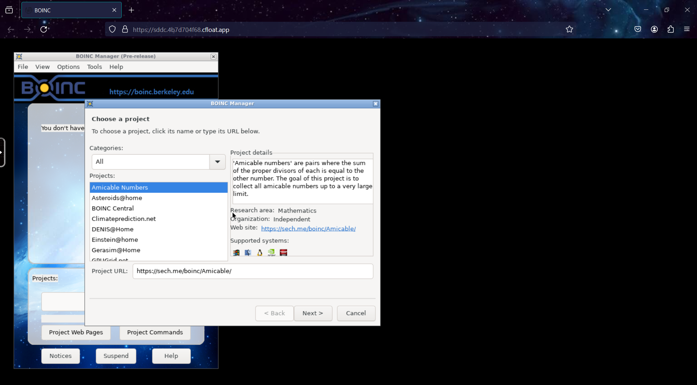Click the Next button
Image resolution: width=697 pixels, height=385 pixels.
click(x=313, y=313)
